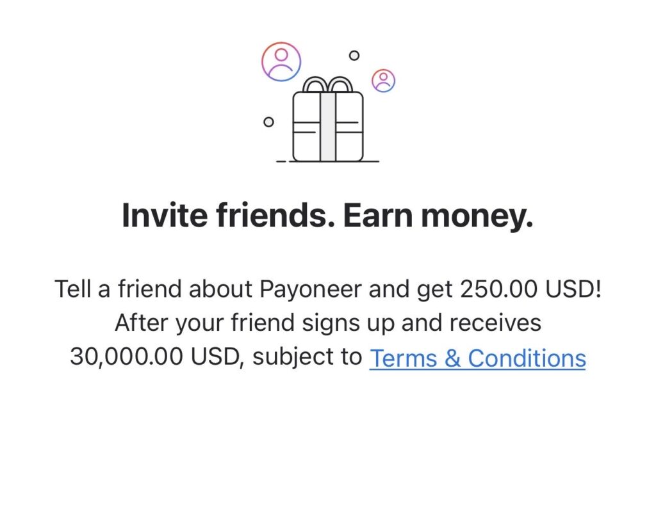Click the larger profile avatar icon
The width and height of the screenshot is (656, 528).
point(281,61)
